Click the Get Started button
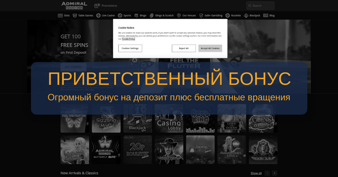This screenshot has height=177, width=338. pos(74,67)
